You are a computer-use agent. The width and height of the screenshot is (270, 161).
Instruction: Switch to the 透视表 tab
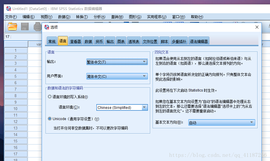tap(134, 41)
